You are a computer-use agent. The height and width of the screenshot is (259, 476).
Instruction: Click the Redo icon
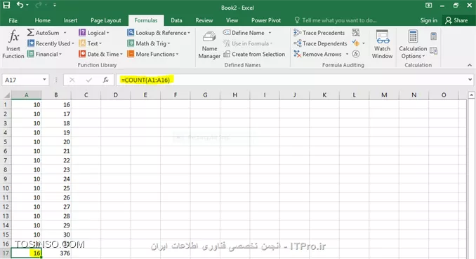coord(39,5)
